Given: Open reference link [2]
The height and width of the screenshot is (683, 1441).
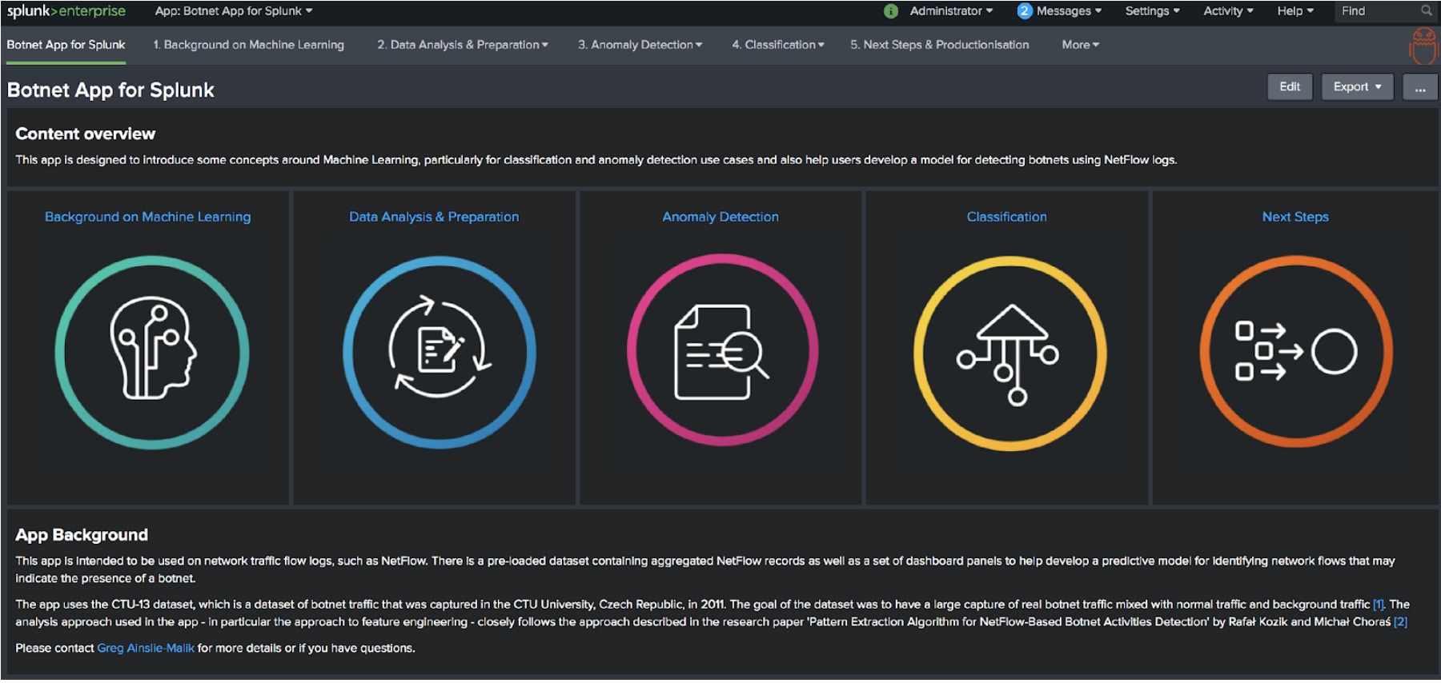Looking at the screenshot, I should pyautogui.click(x=1400, y=622).
